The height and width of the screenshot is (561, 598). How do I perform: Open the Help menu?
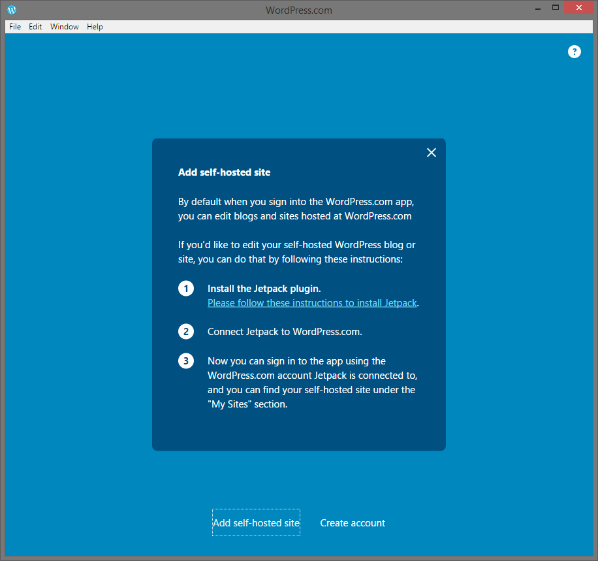(95, 27)
